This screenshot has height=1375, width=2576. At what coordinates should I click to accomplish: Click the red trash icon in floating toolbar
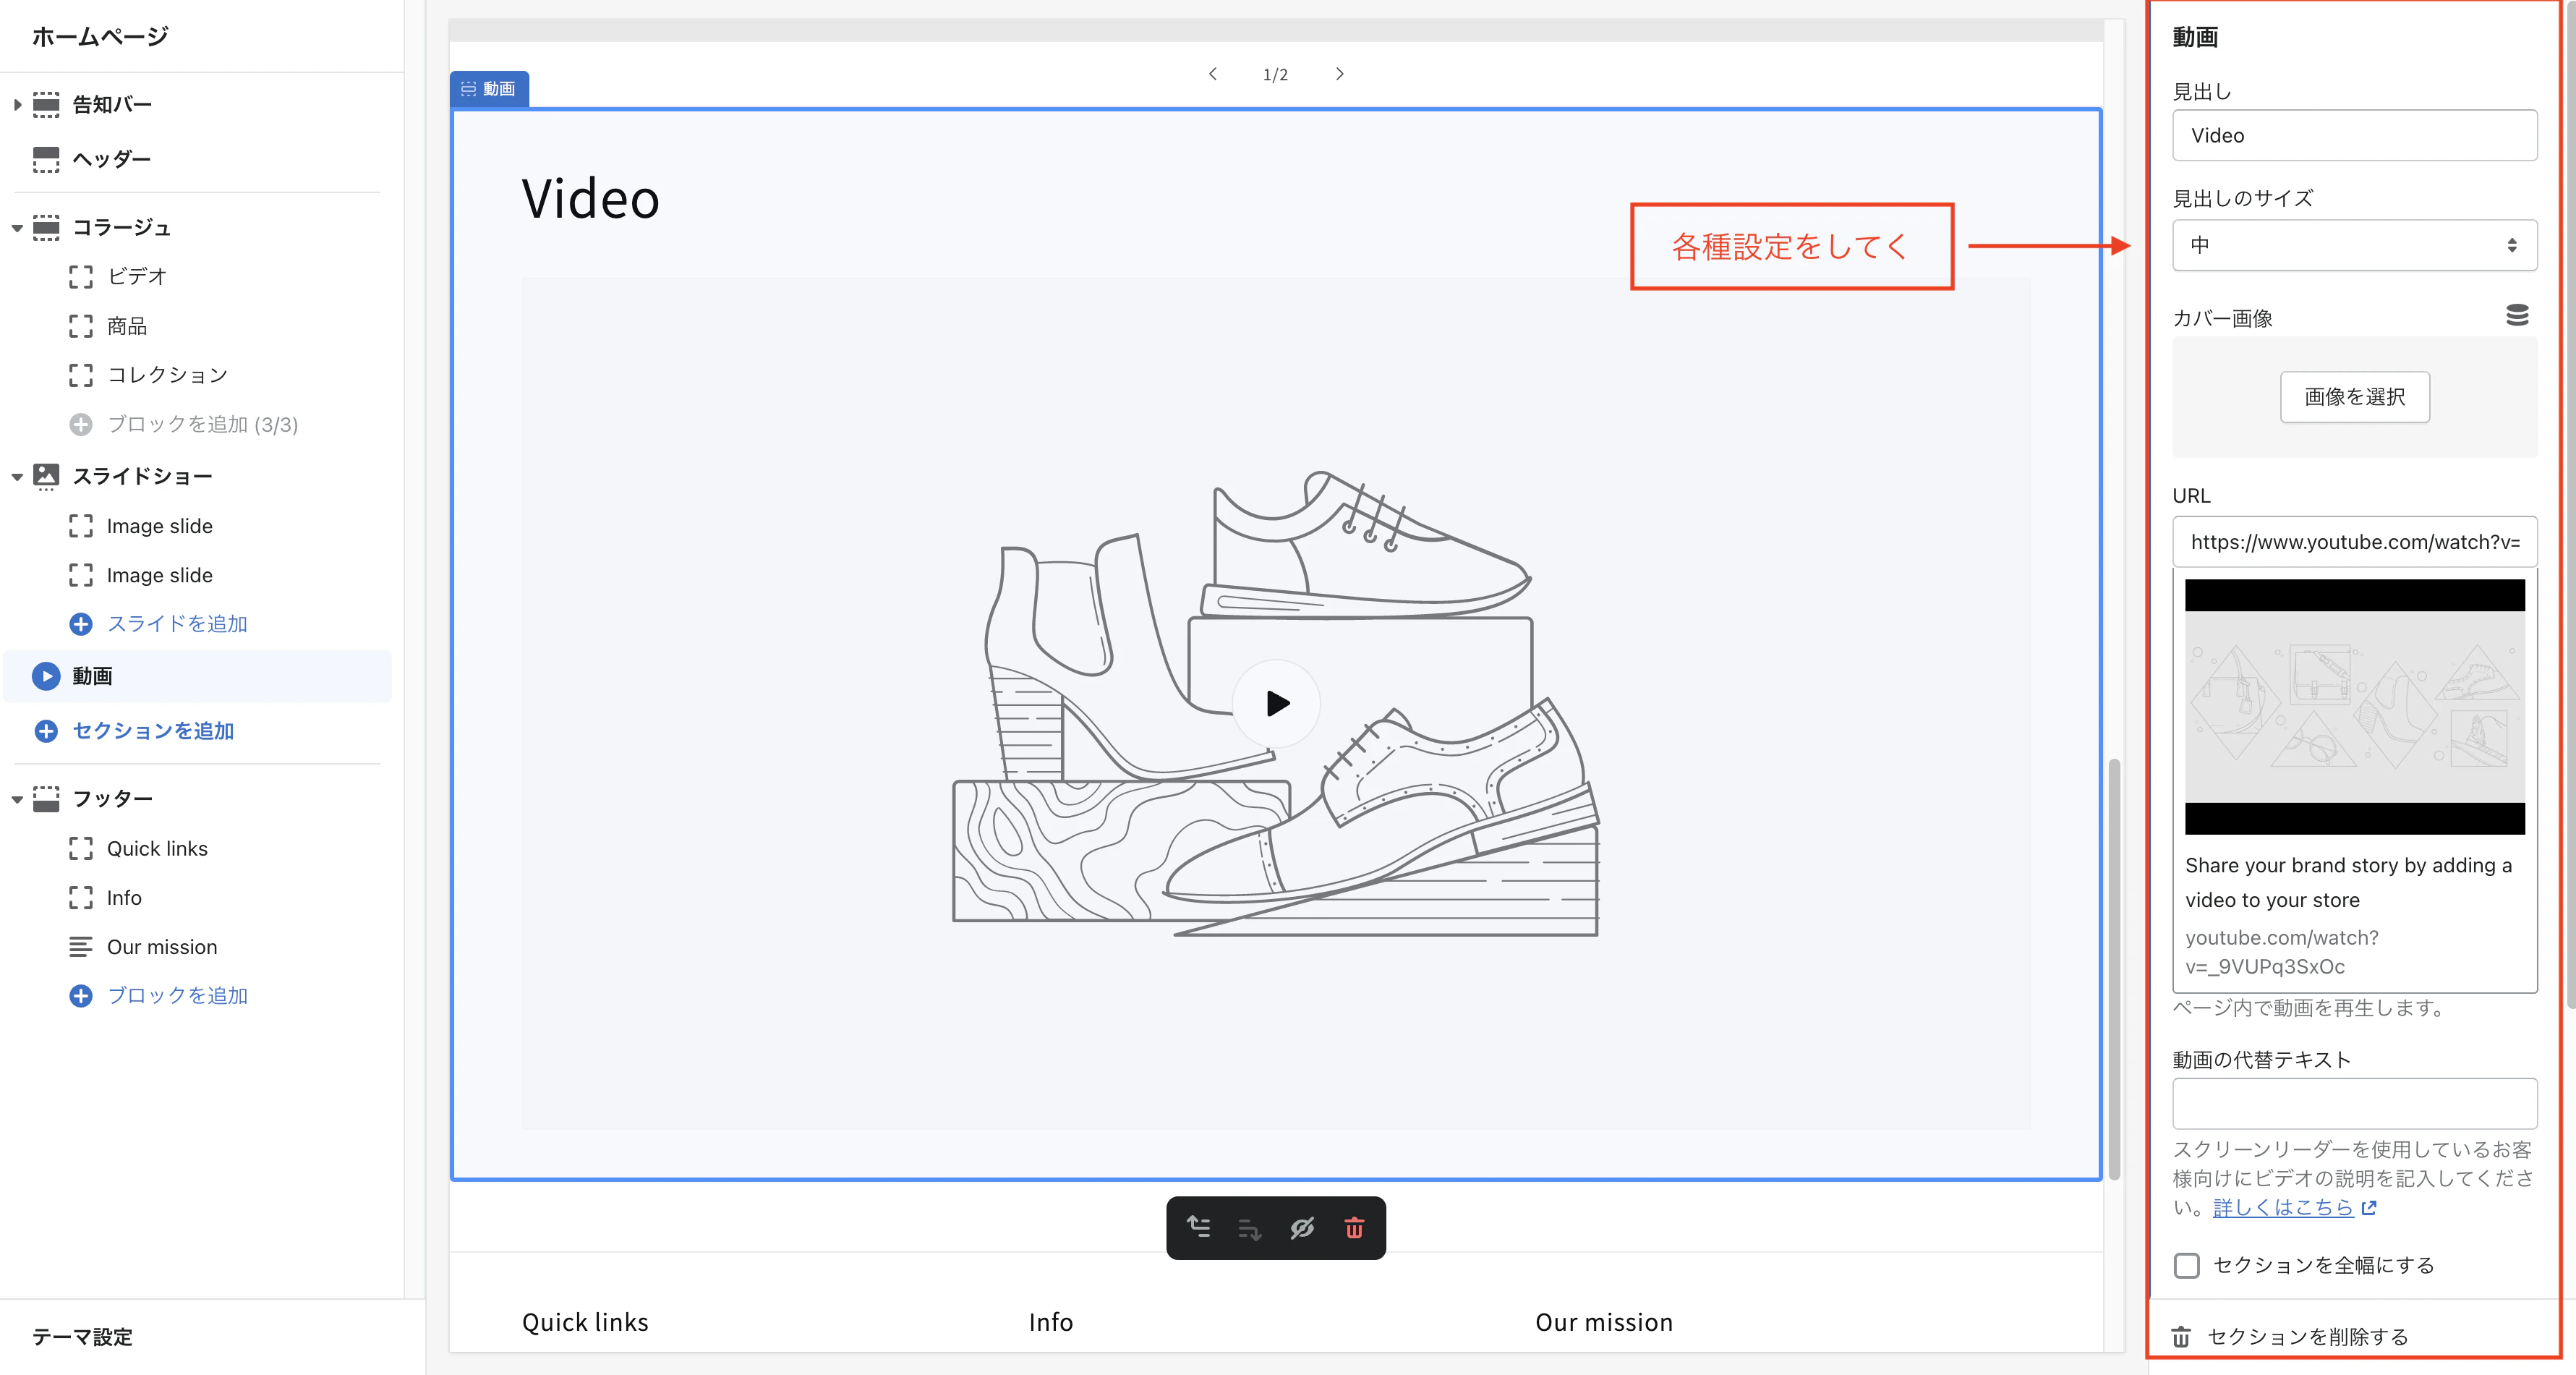click(x=1354, y=1228)
